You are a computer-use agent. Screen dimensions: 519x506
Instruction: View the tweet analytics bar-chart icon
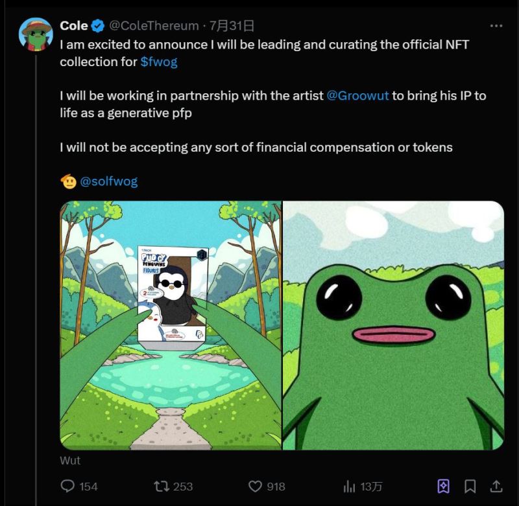pos(350,486)
